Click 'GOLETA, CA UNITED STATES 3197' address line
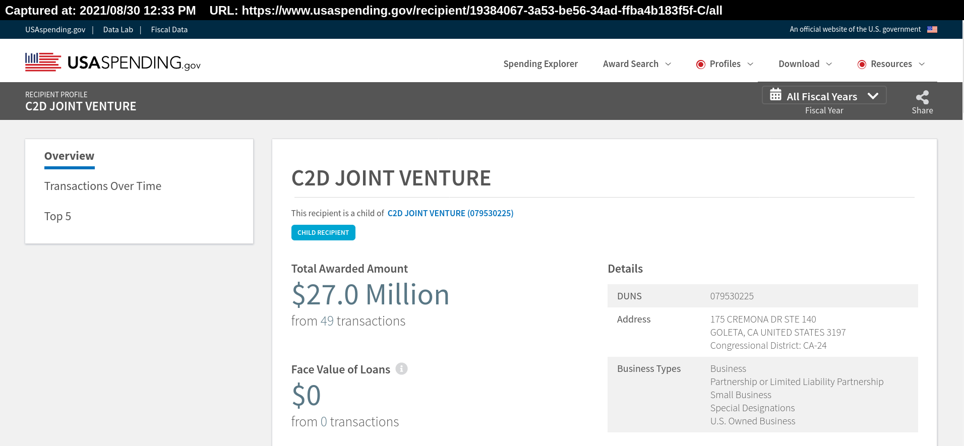This screenshot has width=964, height=446. (778, 333)
